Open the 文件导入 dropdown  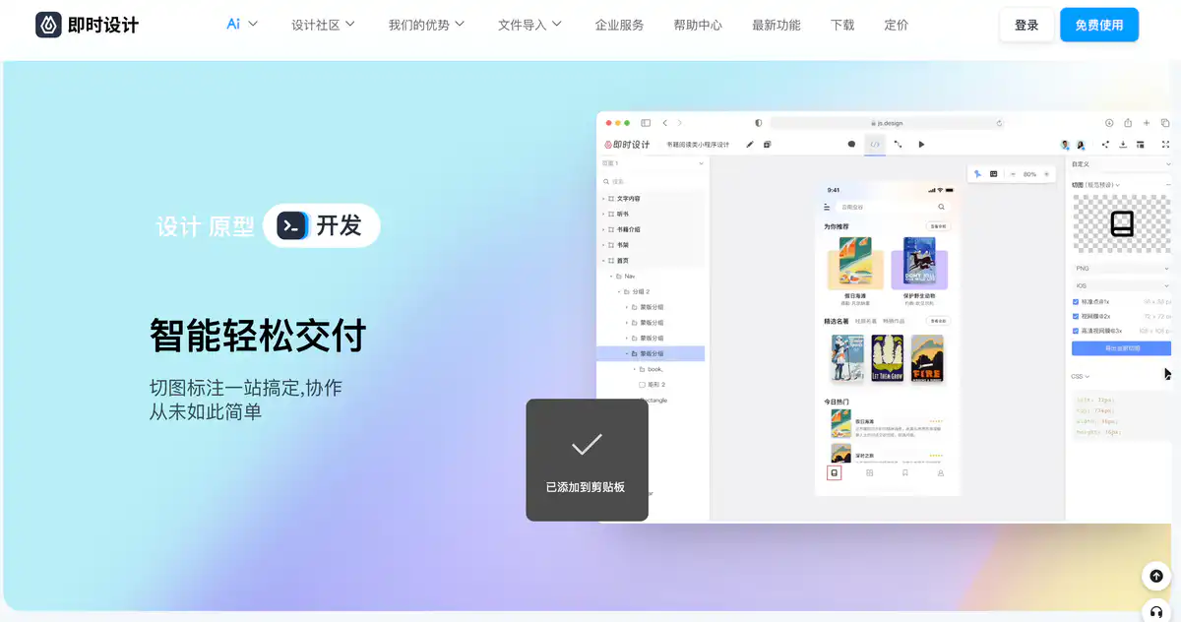(x=530, y=25)
